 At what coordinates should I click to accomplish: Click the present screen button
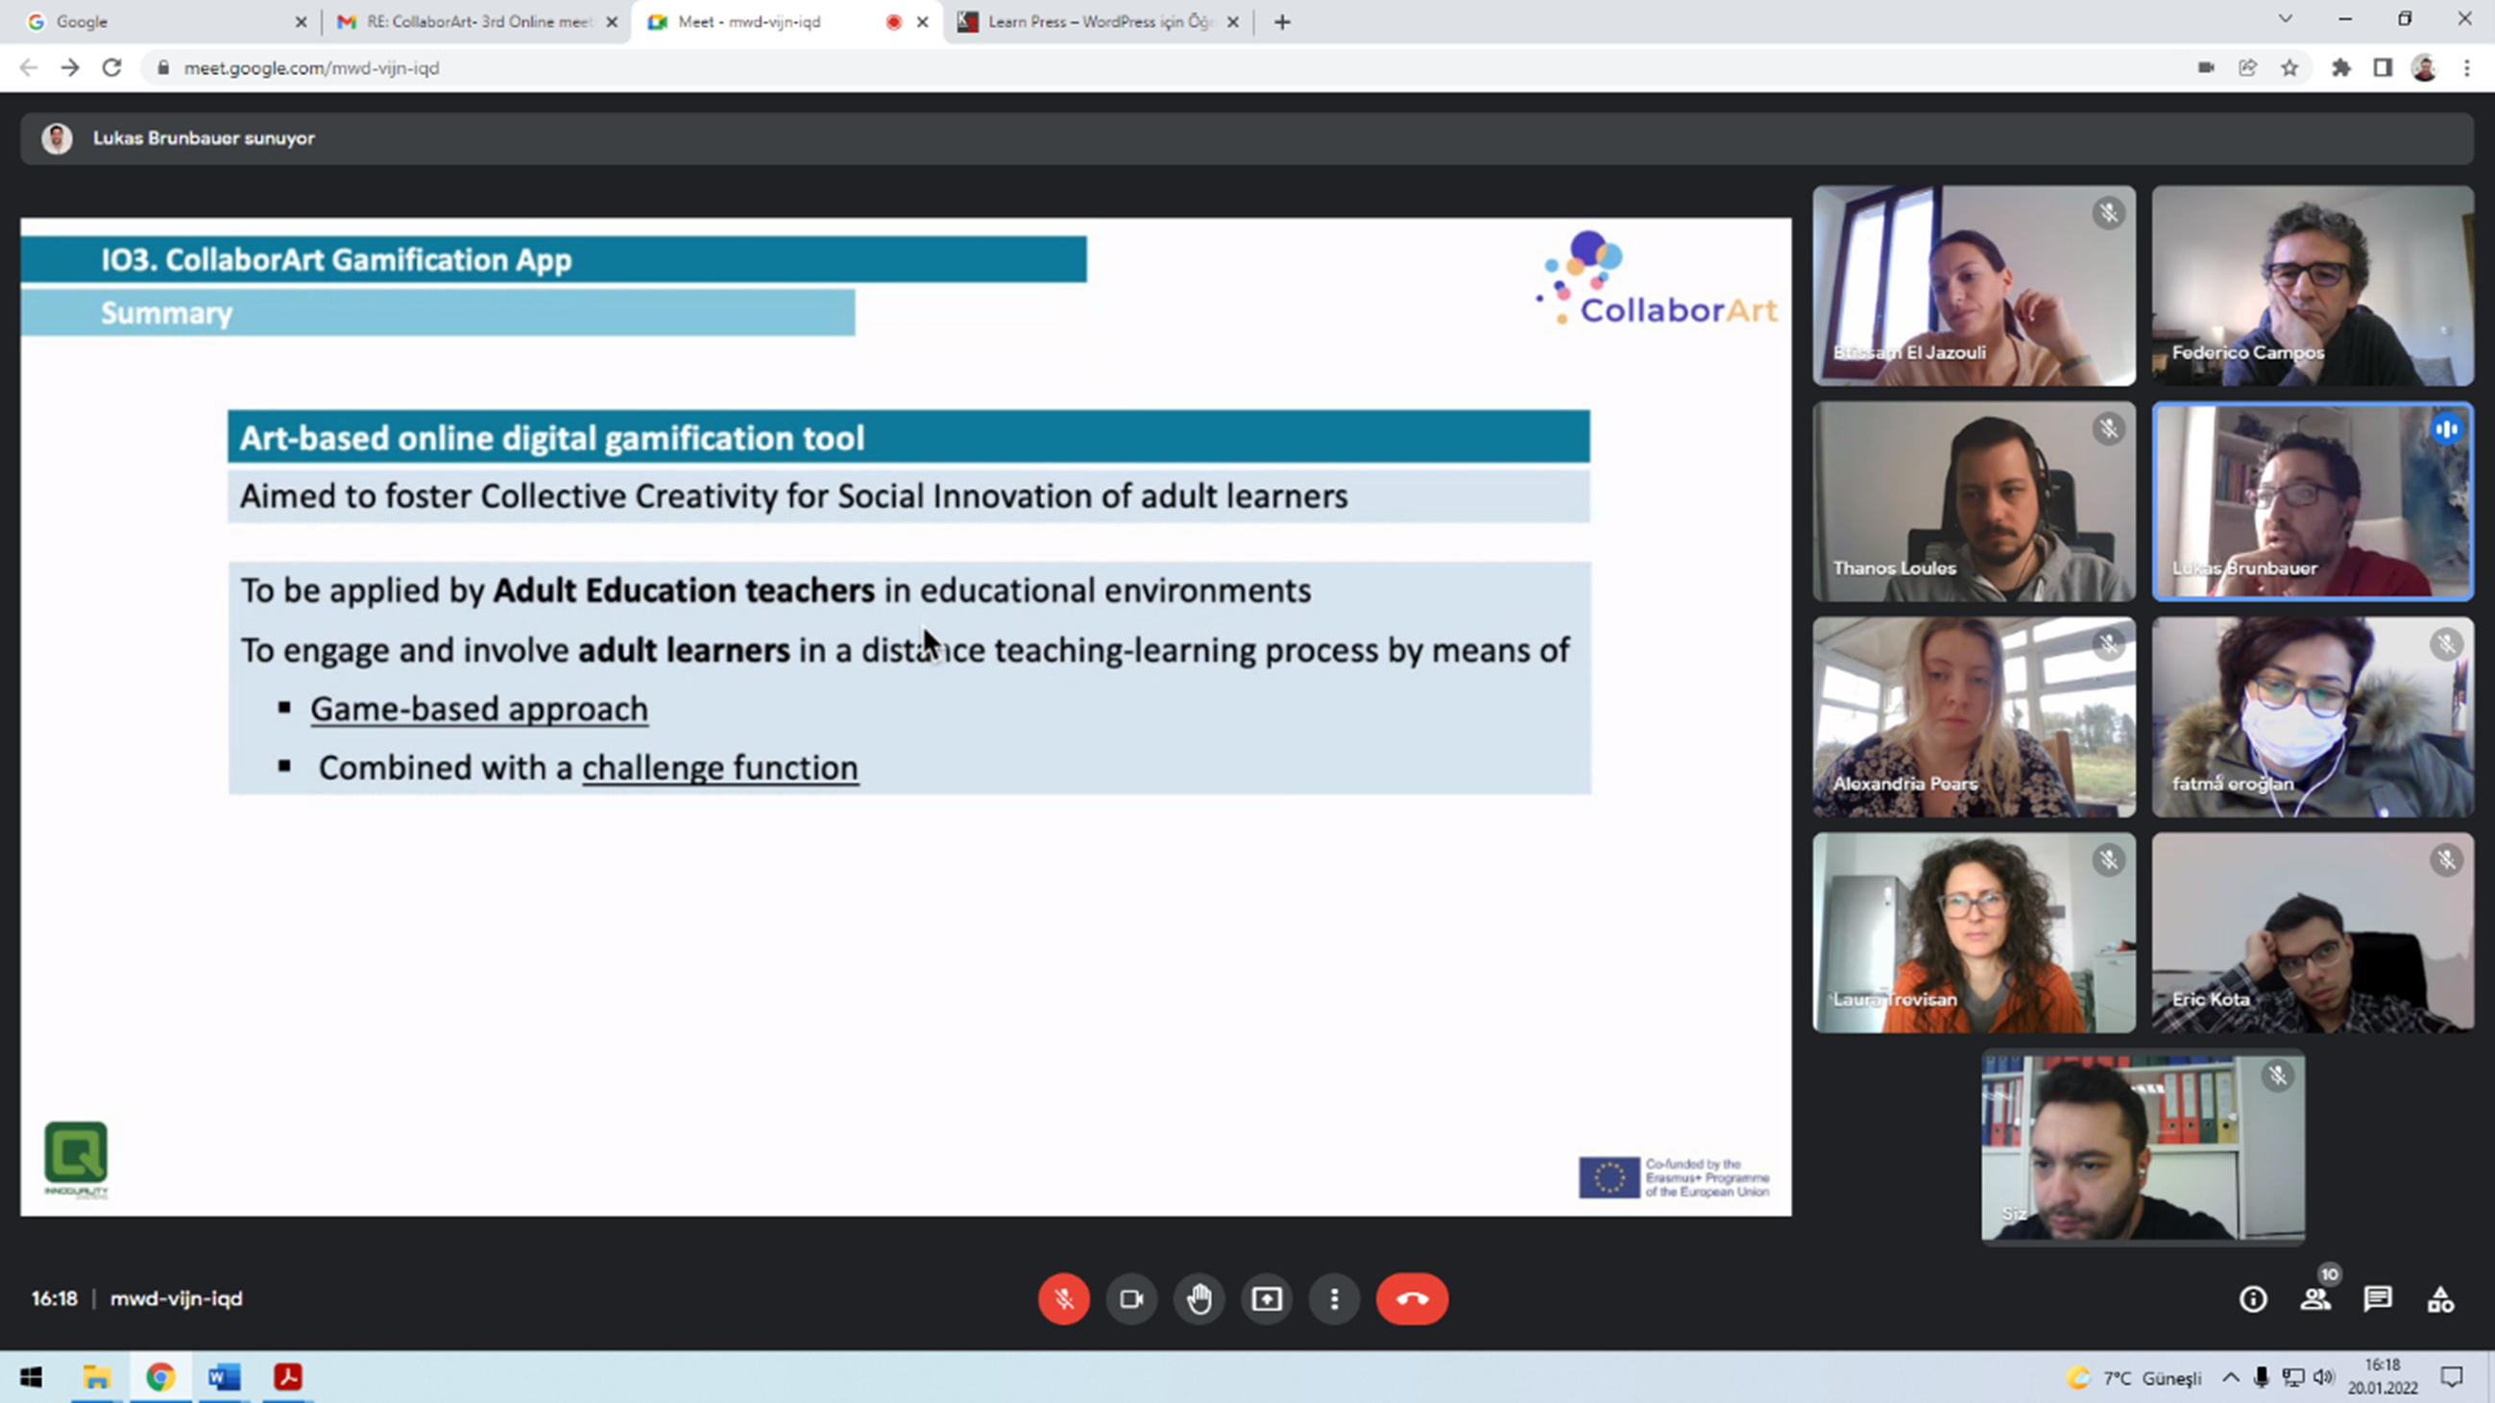(1267, 1299)
